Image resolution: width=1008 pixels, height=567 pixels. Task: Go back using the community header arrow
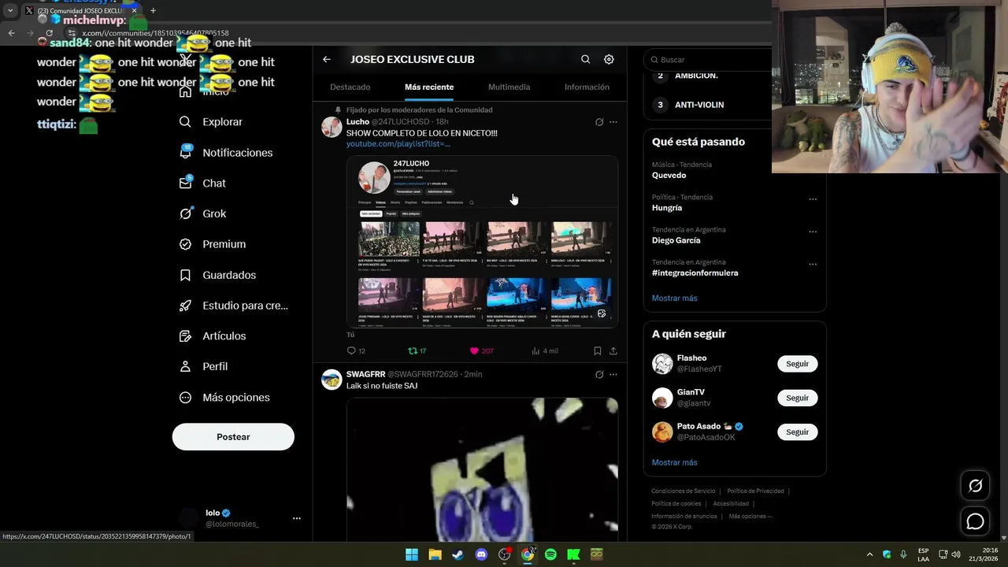pyautogui.click(x=327, y=59)
